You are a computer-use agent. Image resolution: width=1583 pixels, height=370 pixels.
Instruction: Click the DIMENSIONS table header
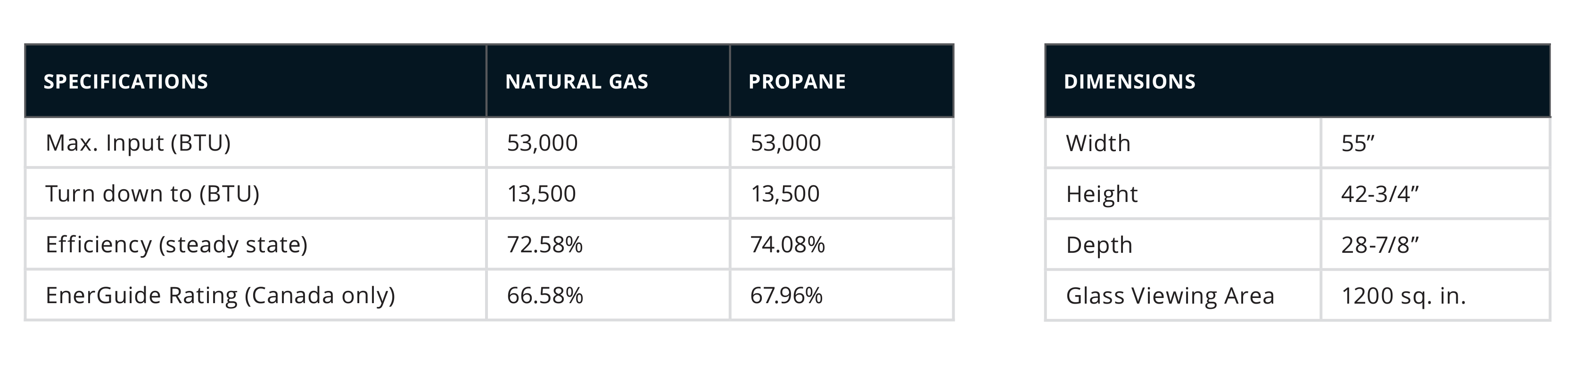point(1130,81)
